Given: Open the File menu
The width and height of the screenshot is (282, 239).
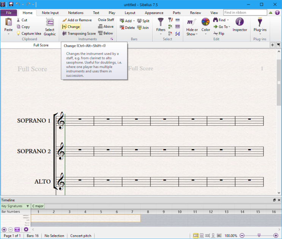Looking at the screenshot, I should [x=9, y=13].
